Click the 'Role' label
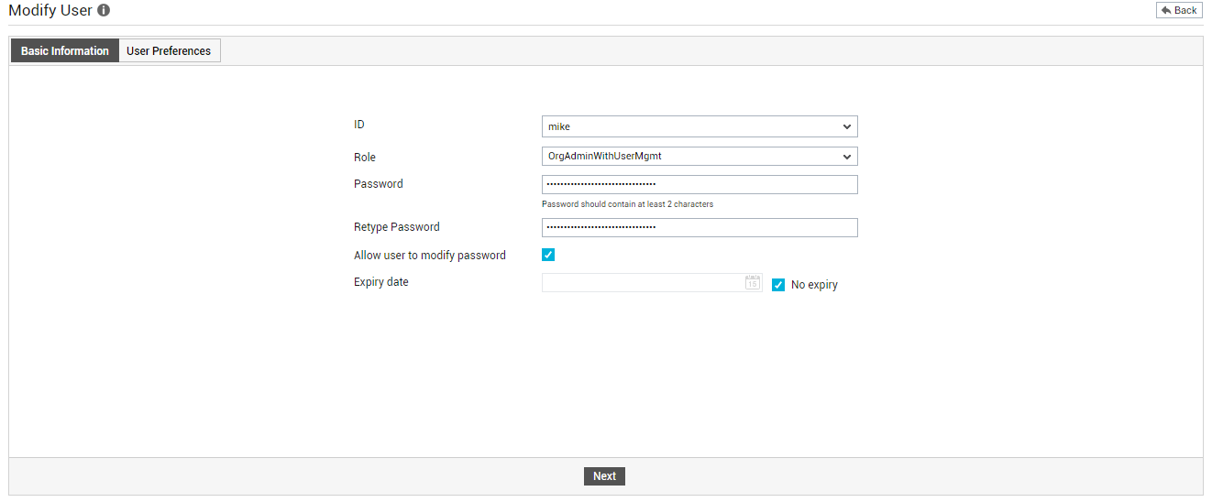The height and width of the screenshot is (502, 1212). point(365,157)
